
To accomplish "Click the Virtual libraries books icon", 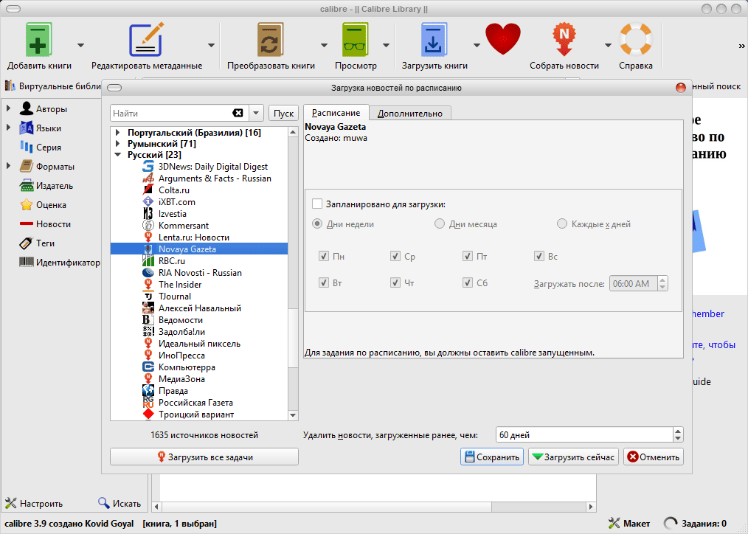I will point(10,86).
